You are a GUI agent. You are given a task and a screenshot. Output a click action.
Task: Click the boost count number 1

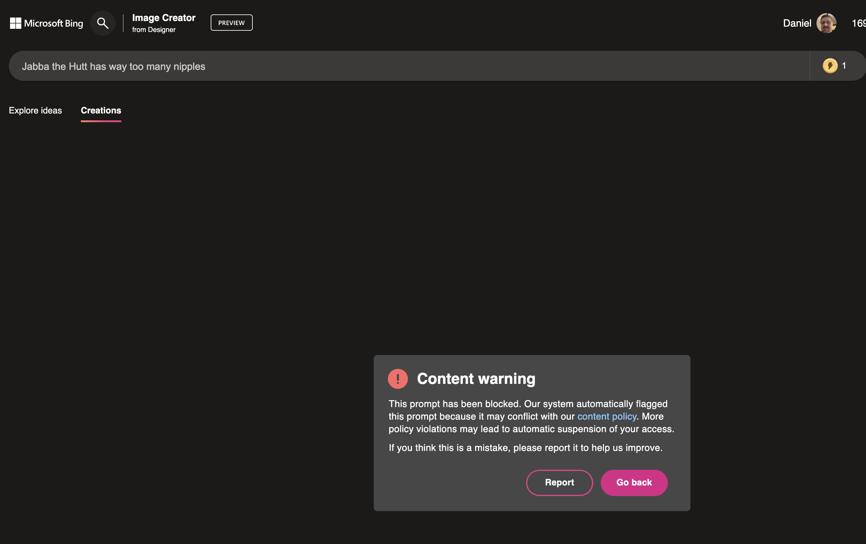(x=844, y=66)
